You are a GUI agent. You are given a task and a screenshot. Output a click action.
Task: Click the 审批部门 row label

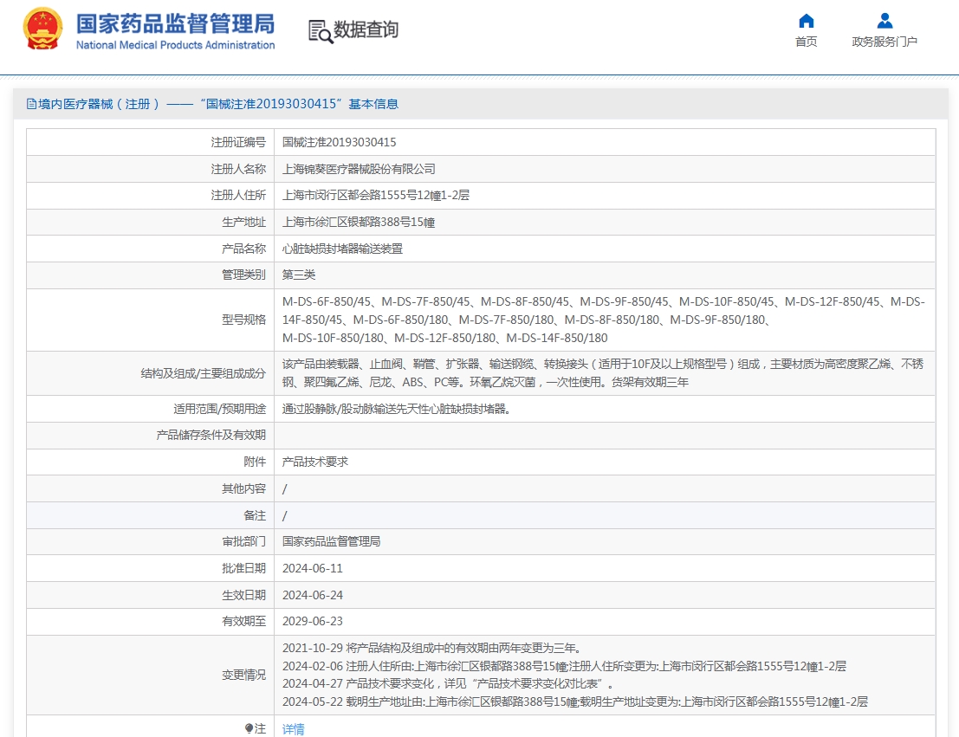pos(243,542)
